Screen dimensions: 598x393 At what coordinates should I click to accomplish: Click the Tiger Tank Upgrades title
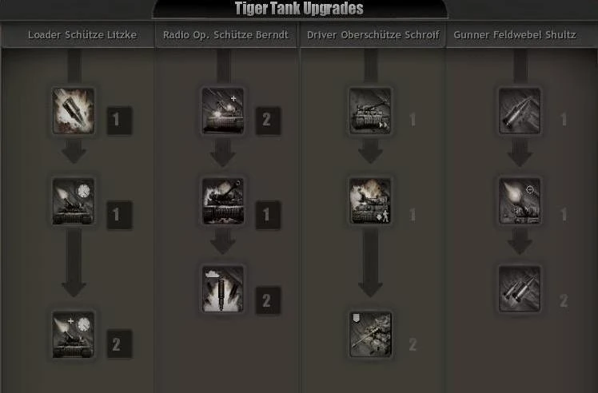point(299,8)
